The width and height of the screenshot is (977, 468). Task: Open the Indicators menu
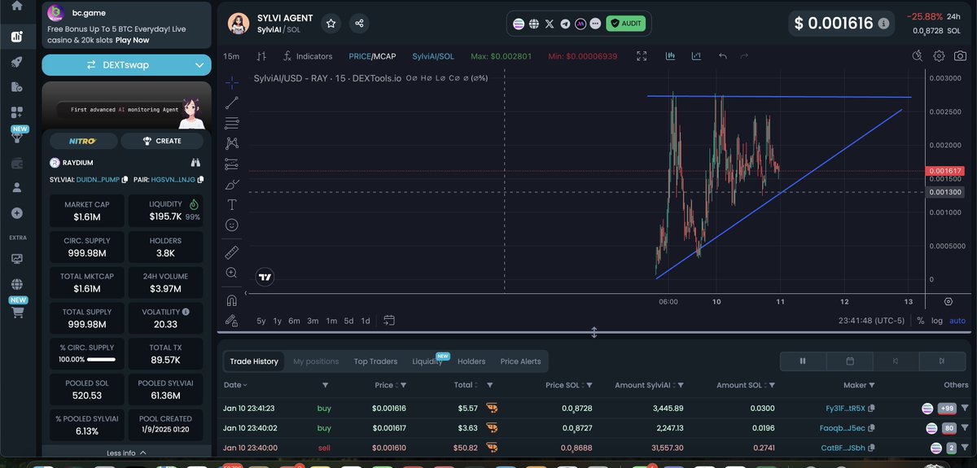[x=308, y=56]
